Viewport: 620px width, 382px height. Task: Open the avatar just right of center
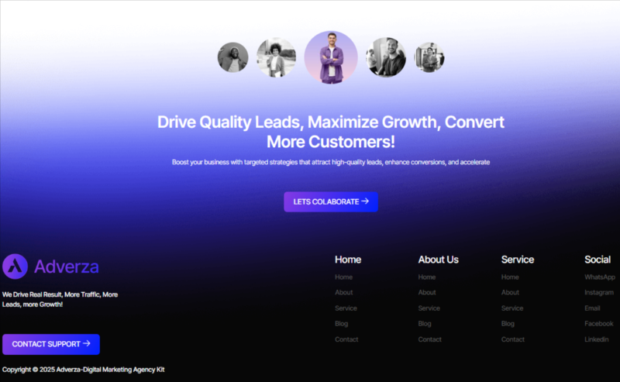tap(386, 57)
